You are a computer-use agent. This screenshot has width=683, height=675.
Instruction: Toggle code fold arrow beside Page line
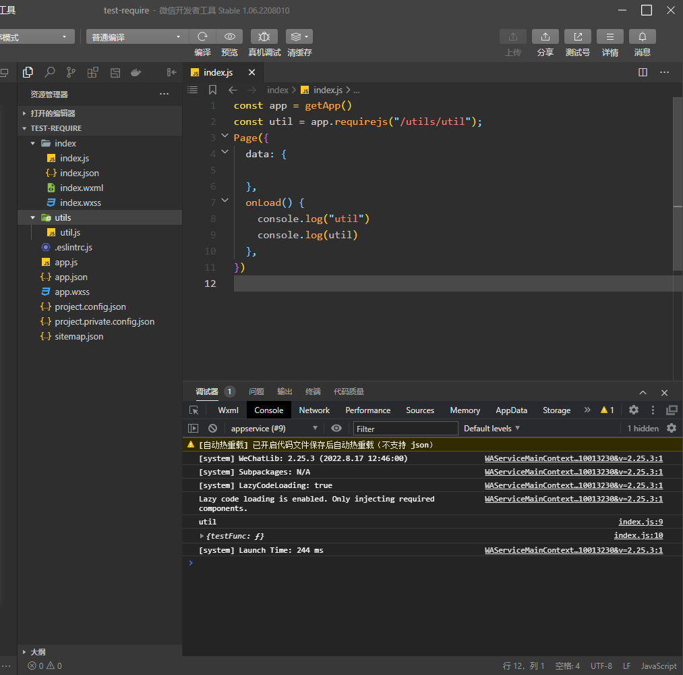click(x=225, y=137)
